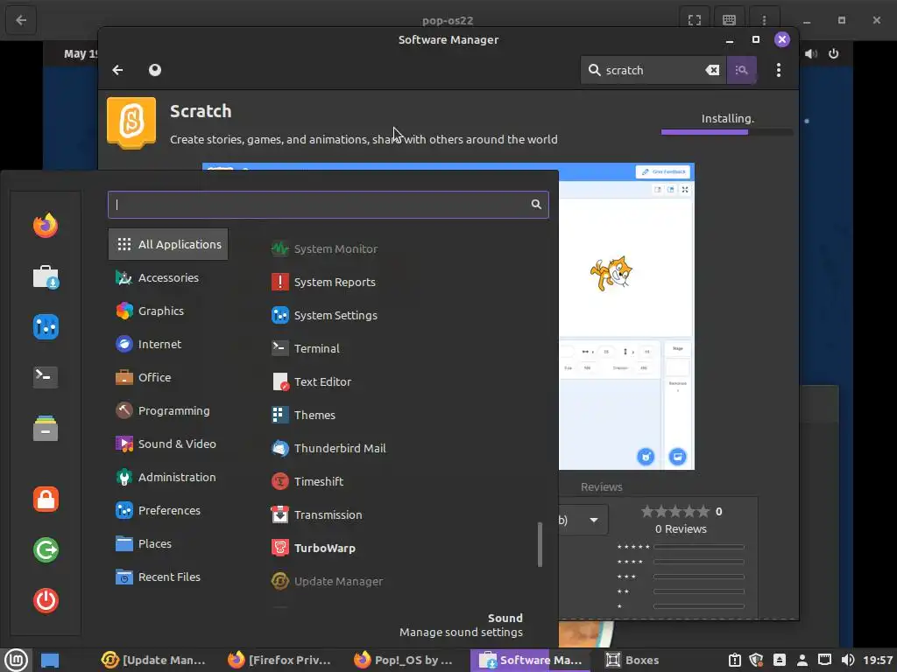The height and width of the screenshot is (672, 897).
Task: Click the round icon next to back arrow
Action: [x=154, y=70]
